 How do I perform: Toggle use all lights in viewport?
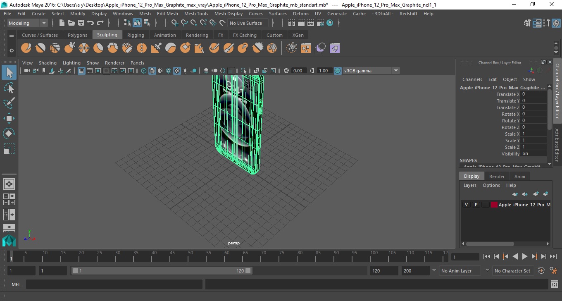point(185,71)
